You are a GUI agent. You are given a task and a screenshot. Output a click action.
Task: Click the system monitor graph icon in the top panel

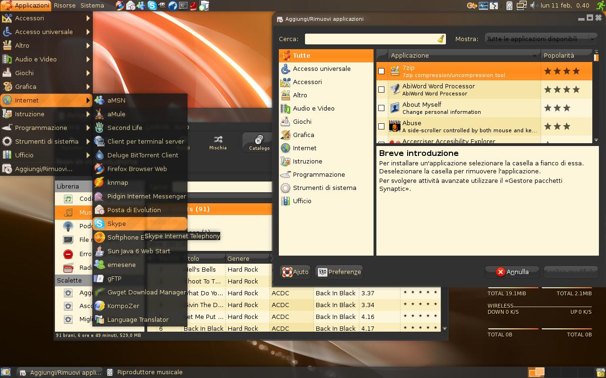[483, 6]
